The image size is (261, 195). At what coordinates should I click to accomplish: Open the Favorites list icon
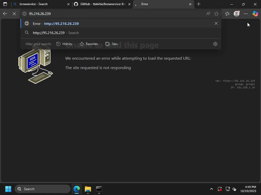(227, 14)
